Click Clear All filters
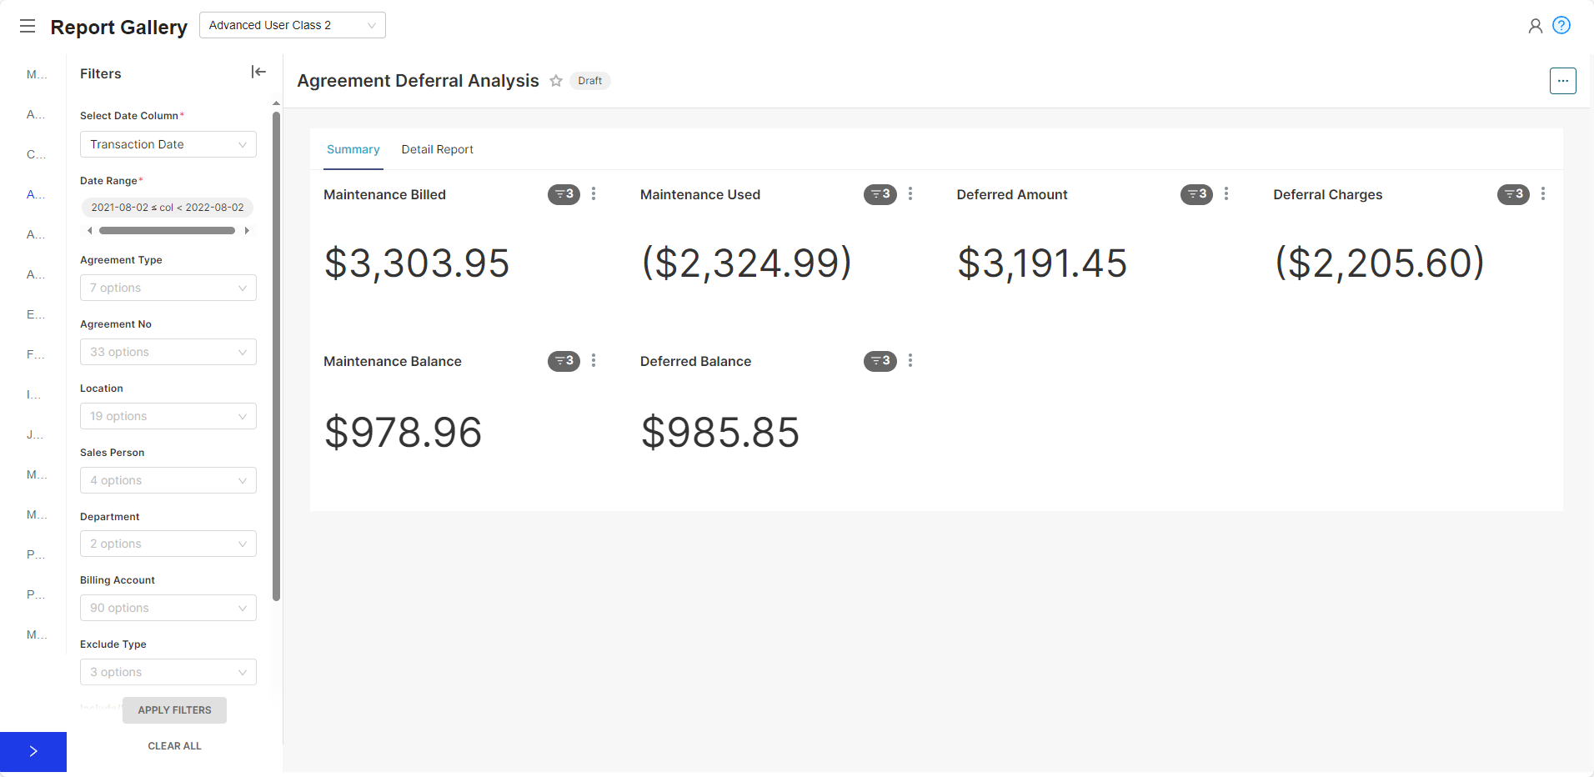 [174, 746]
